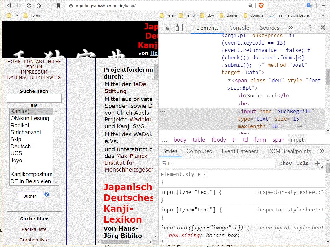Go to the browser home page icon
The width and height of the screenshot is (330, 247).
pos(39,6)
